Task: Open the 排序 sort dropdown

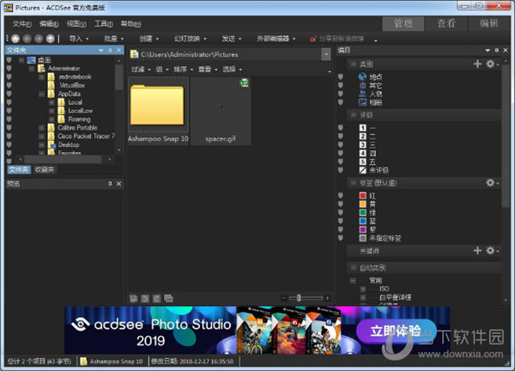Action: tap(184, 69)
